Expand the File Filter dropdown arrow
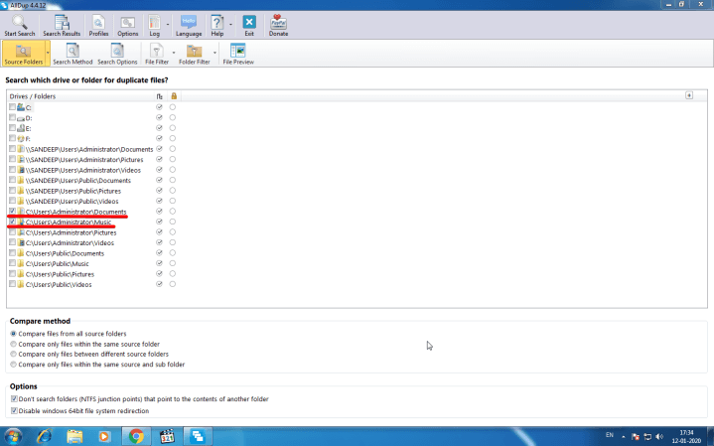 tap(174, 53)
